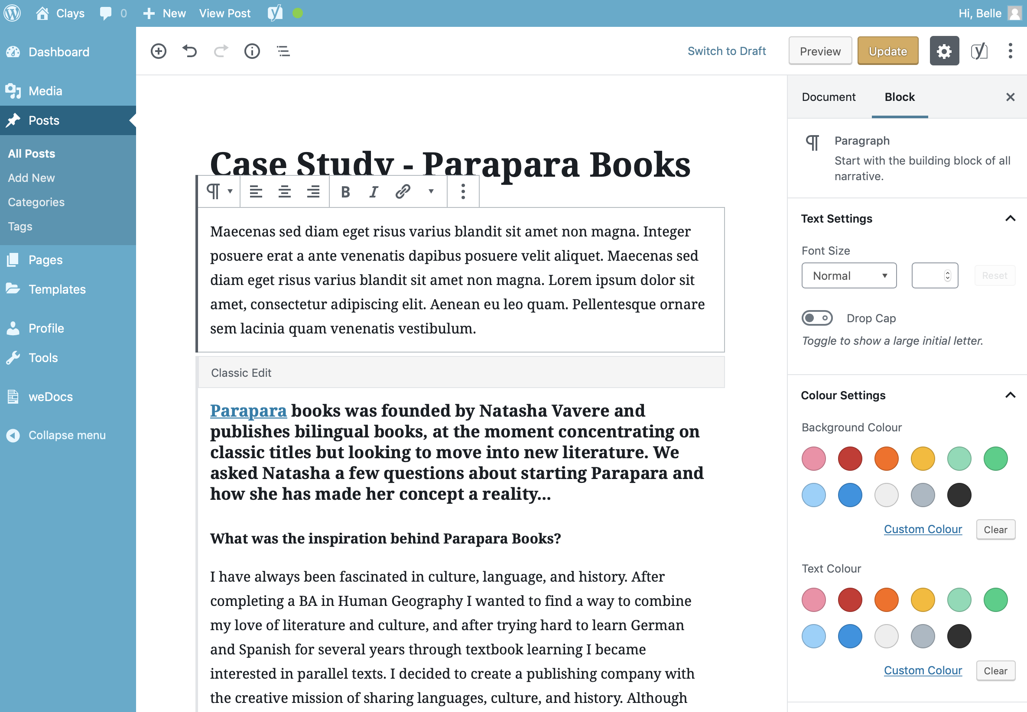Open more tools and options menu

click(1010, 51)
